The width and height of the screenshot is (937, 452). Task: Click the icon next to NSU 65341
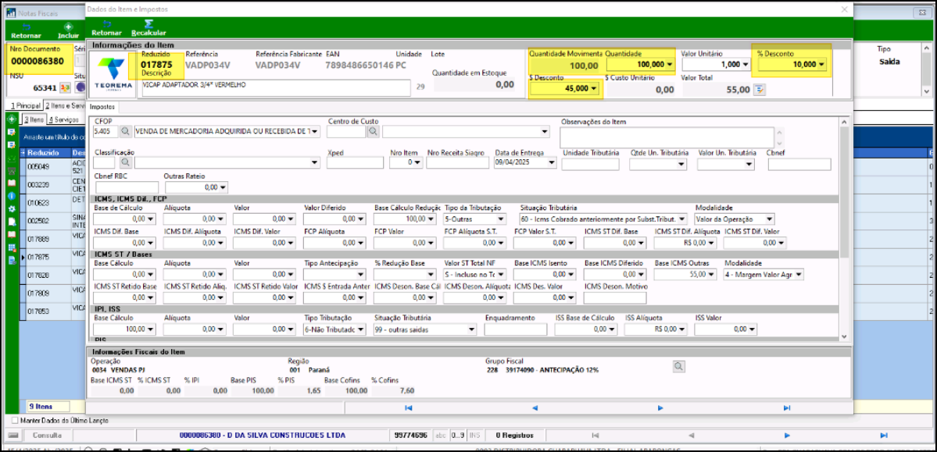click(x=65, y=87)
